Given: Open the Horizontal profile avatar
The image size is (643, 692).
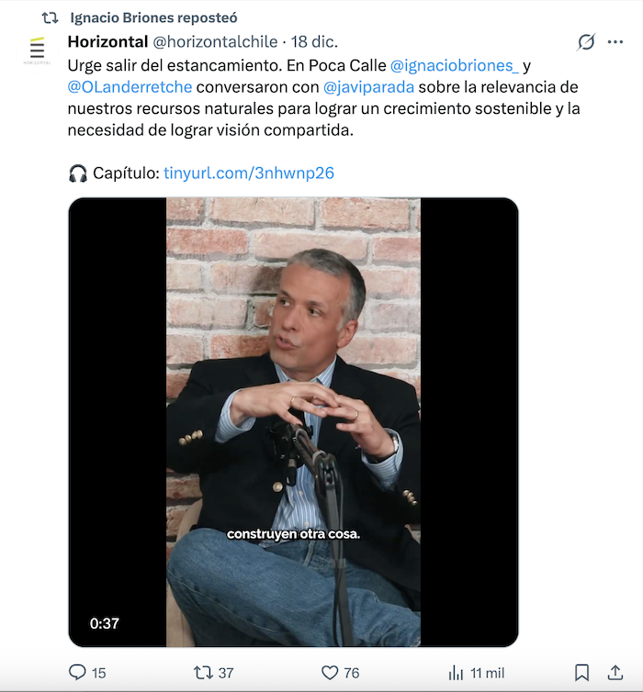Looking at the screenshot, I should (x=37, y=50).
